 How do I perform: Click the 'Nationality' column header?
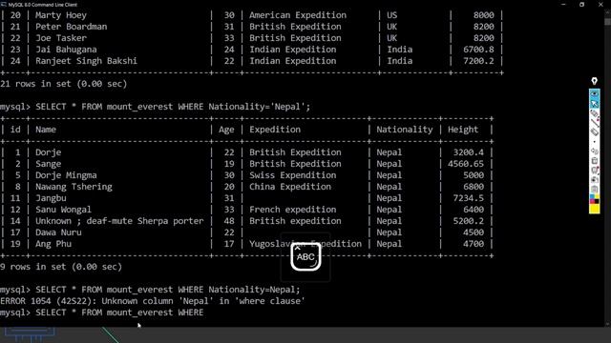pos(405,130)
